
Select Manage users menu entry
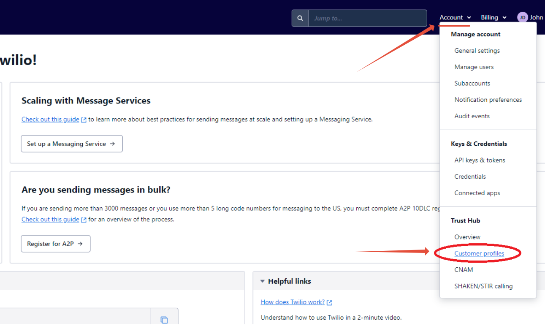click(474, 67)
